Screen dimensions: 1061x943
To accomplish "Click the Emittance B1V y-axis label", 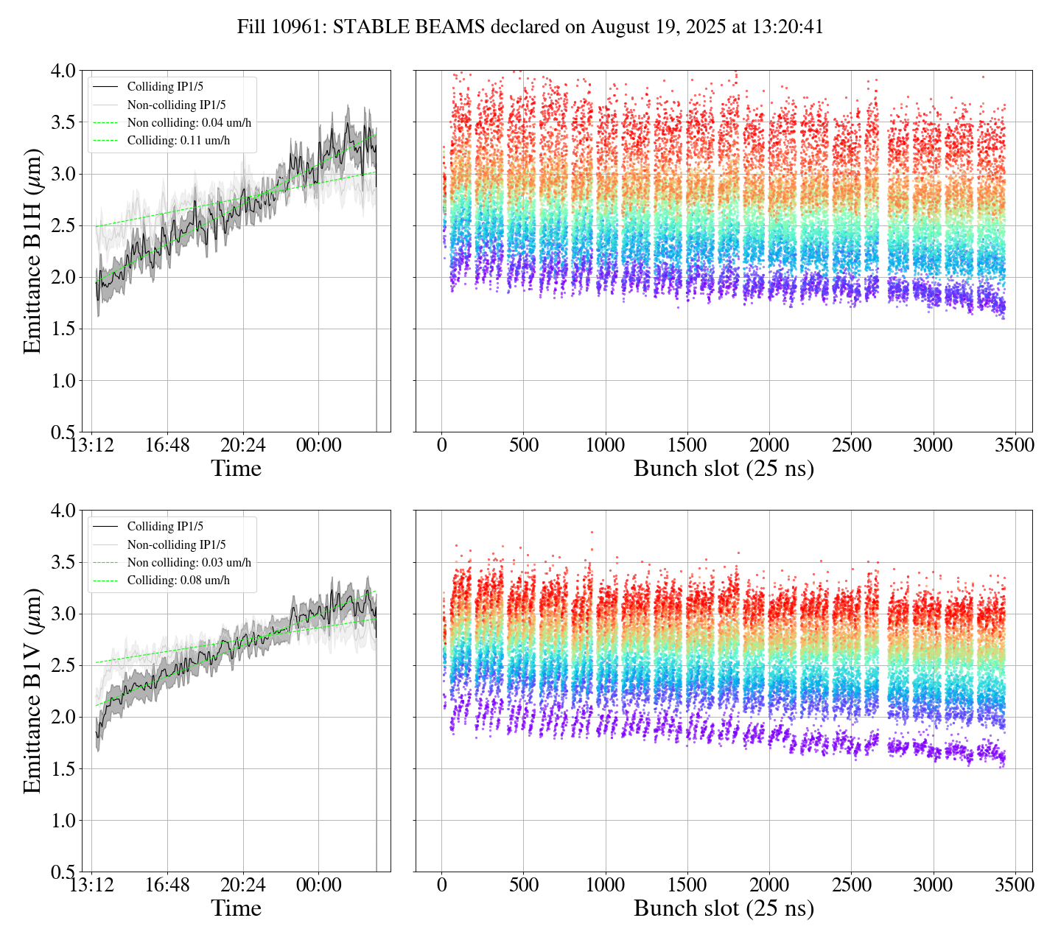I will (33, 691).
